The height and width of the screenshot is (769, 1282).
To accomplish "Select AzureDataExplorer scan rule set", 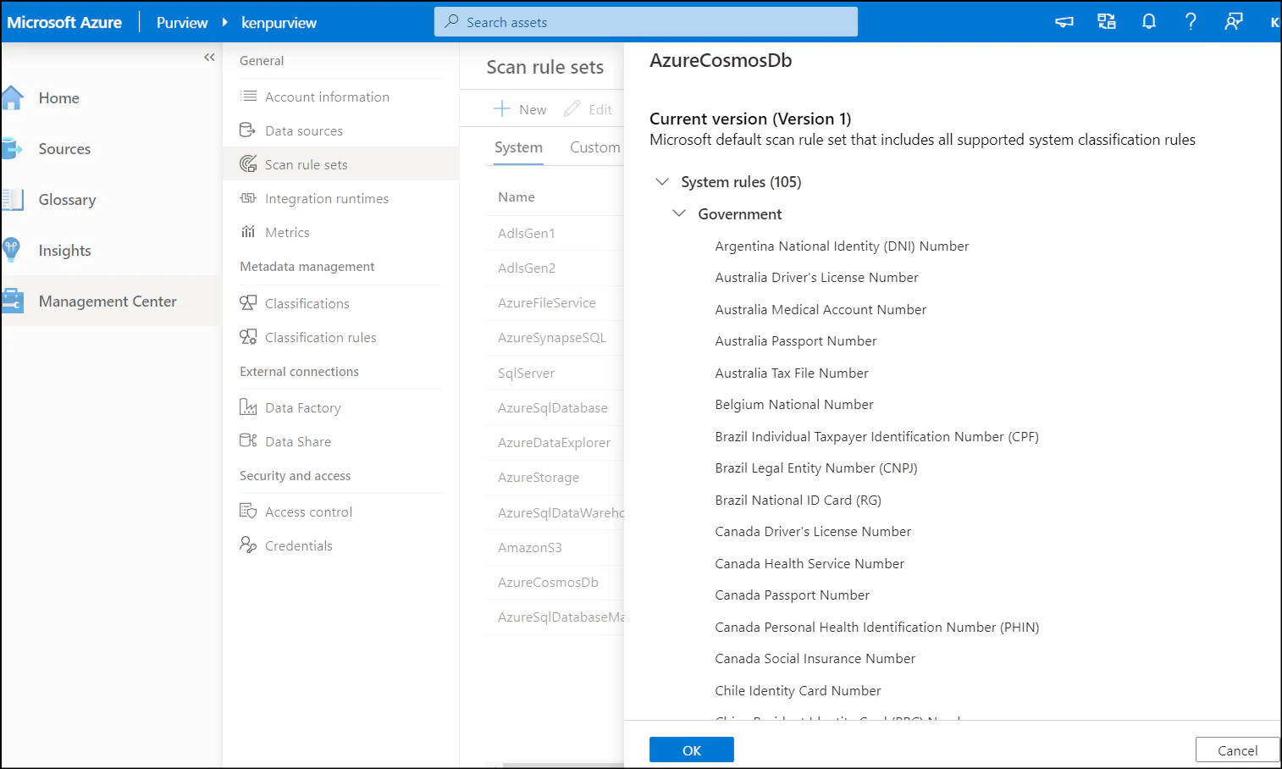I will click(555, 442).
